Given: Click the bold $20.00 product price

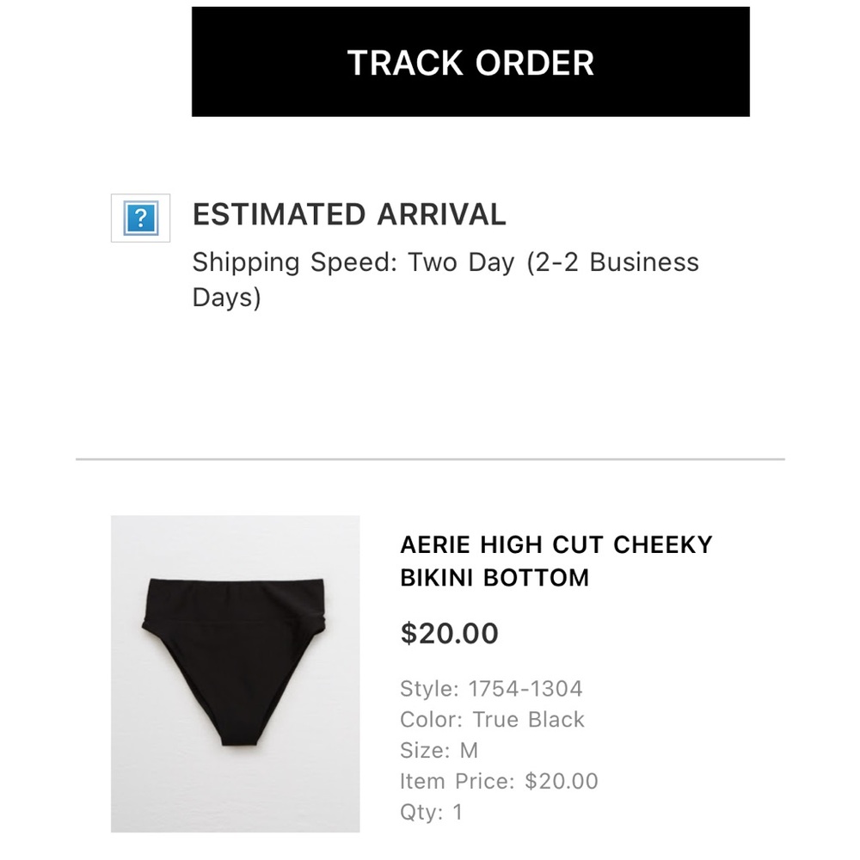Looking at the screenshot, I should click(449, 634).
